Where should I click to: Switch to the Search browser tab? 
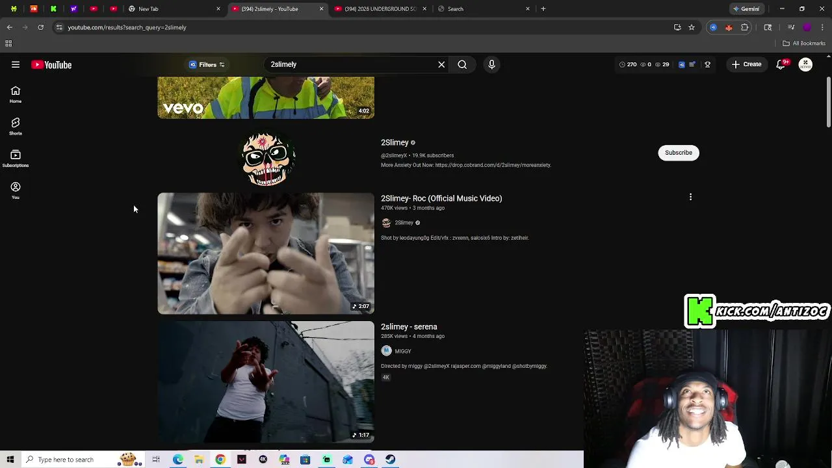tap(484, 9)
